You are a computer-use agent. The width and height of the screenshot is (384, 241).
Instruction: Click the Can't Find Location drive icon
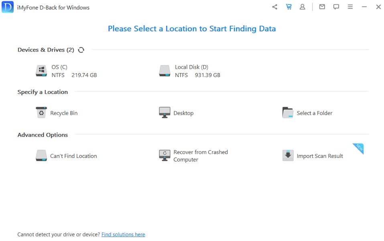pos(41,156)
